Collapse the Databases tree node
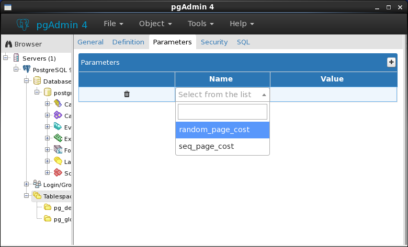408x247 pixels. [26, 81]
